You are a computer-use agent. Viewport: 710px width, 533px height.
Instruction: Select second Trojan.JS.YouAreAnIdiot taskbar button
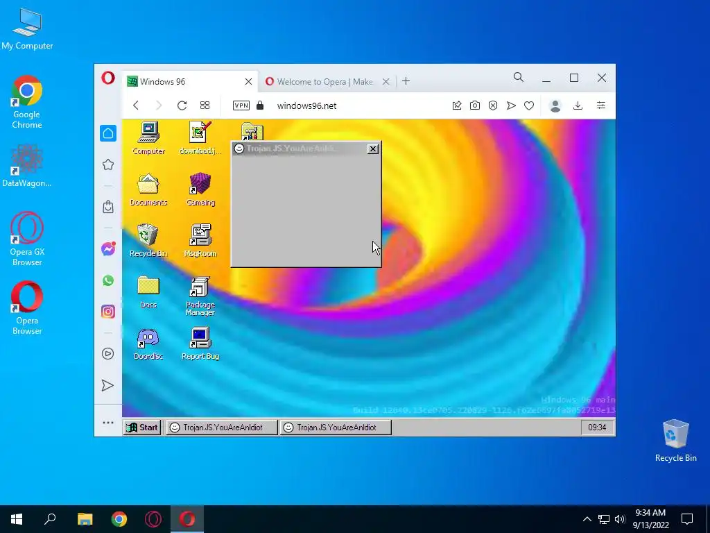pyautogui.click(x=335, y=427)
